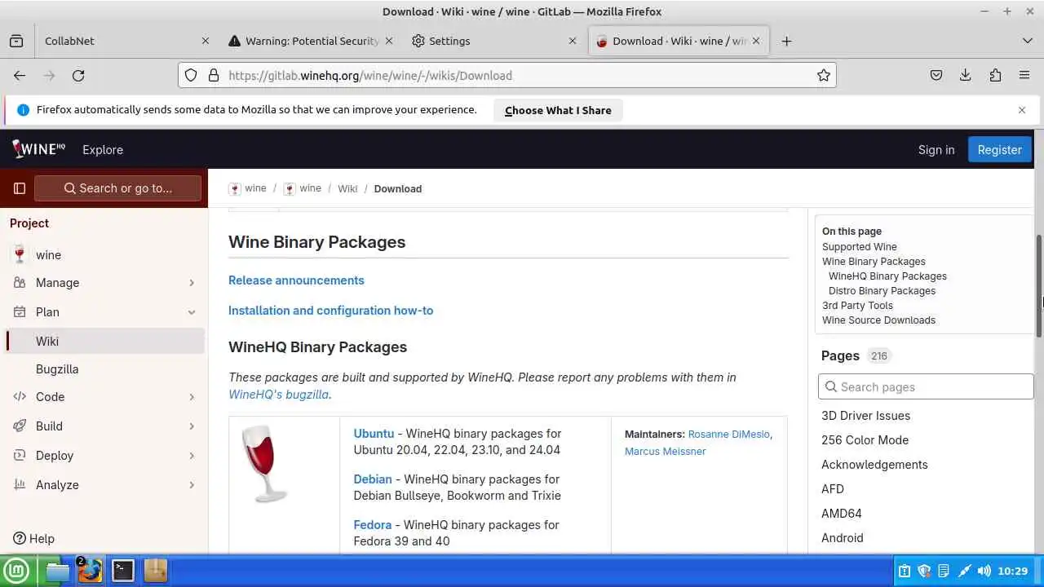Viewport: 1044px width, 587px height.
Task: Toggle the GitLab sidebar collapse icon
Action: 20,188
